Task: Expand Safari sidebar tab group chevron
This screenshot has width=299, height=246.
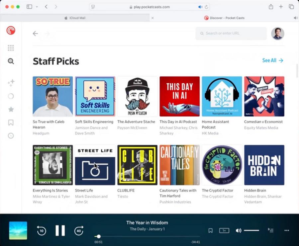Action: pos(37,7)
